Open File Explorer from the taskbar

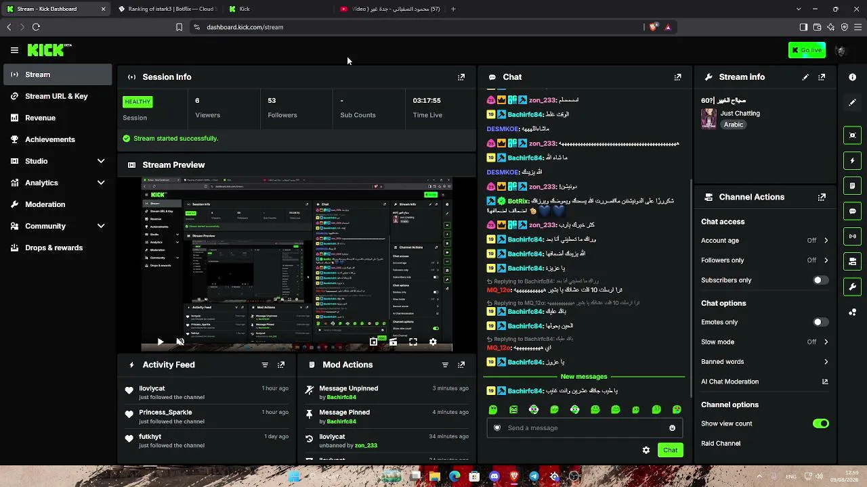coord(435,476)
